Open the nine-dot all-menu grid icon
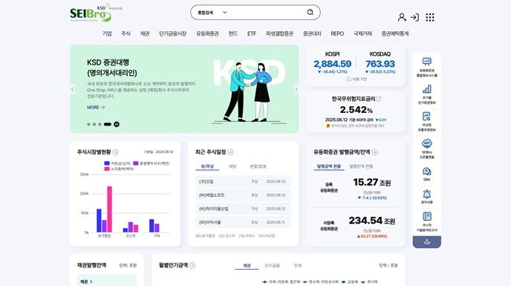 tap(430, 17)
